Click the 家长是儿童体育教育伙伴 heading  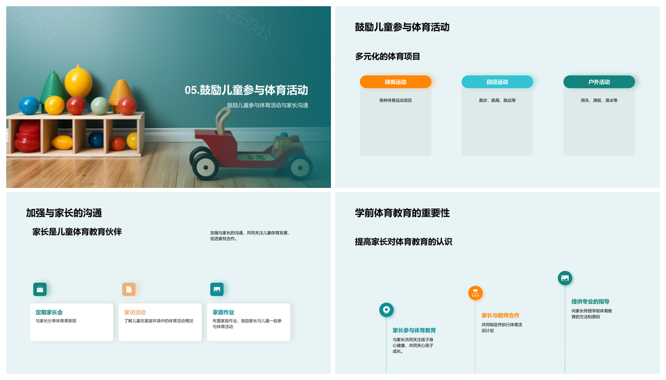(x=77, y=232)
